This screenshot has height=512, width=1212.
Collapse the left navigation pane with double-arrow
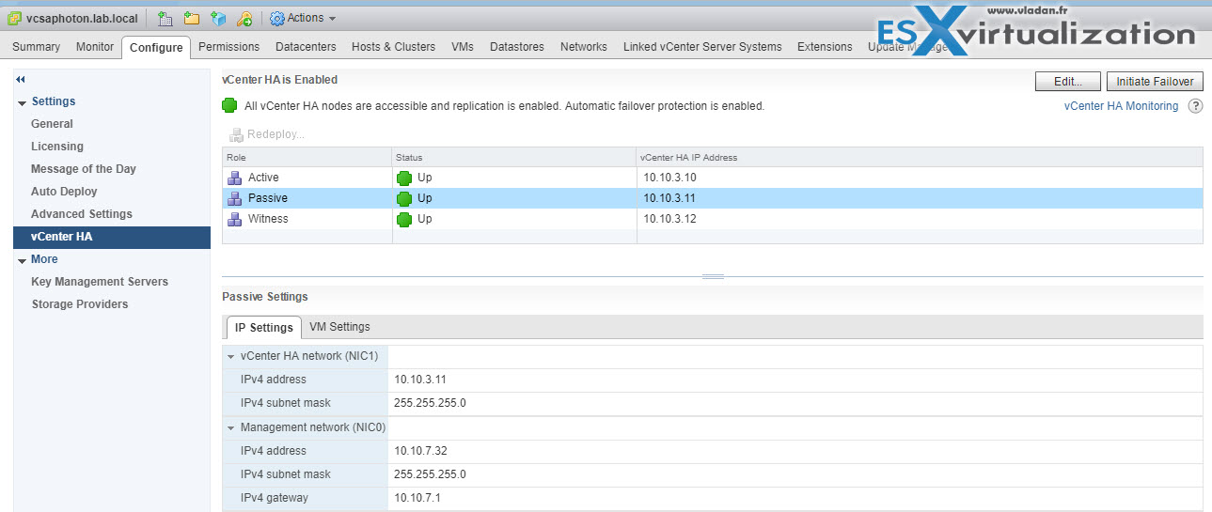click(x=21, y=79)
